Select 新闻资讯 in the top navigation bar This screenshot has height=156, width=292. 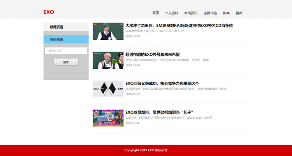(191, 13)
